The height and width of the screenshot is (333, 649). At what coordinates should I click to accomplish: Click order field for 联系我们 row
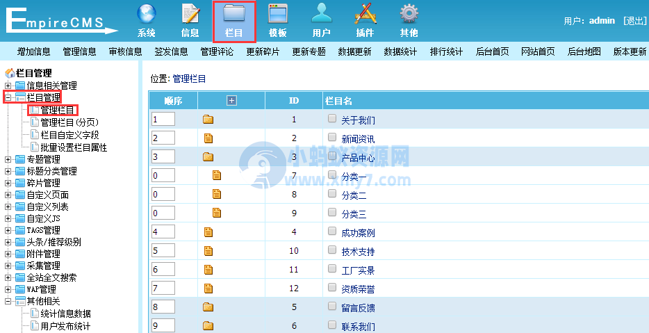(163, 325)
